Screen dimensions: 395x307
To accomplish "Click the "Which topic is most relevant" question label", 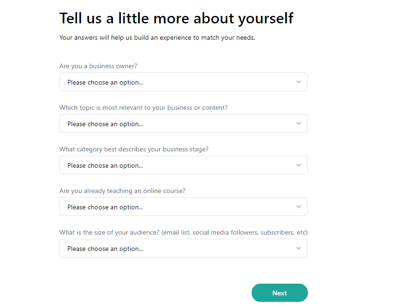I will pos(143,107).
